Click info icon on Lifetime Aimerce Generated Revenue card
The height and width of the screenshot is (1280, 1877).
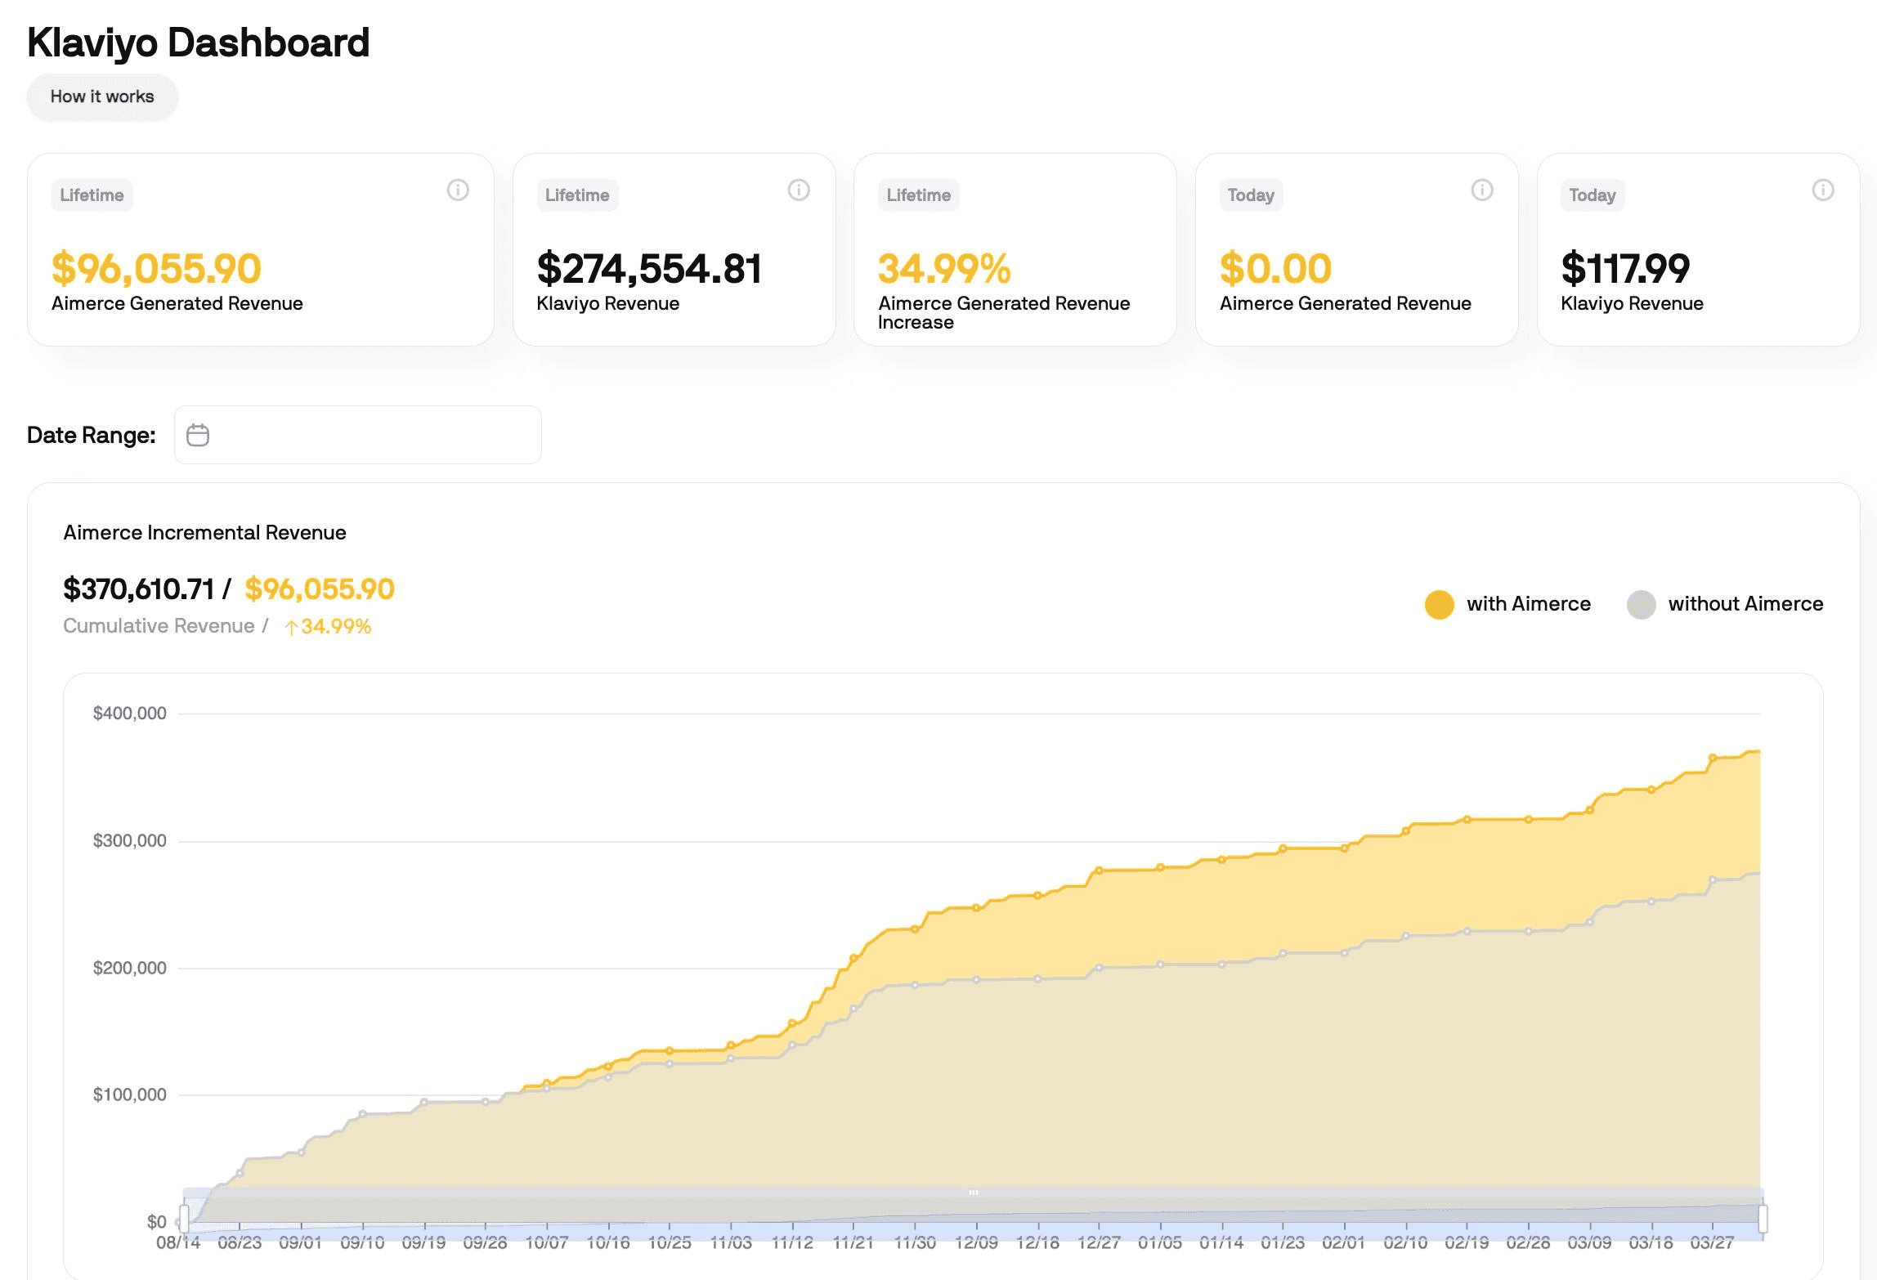[458, 190]
